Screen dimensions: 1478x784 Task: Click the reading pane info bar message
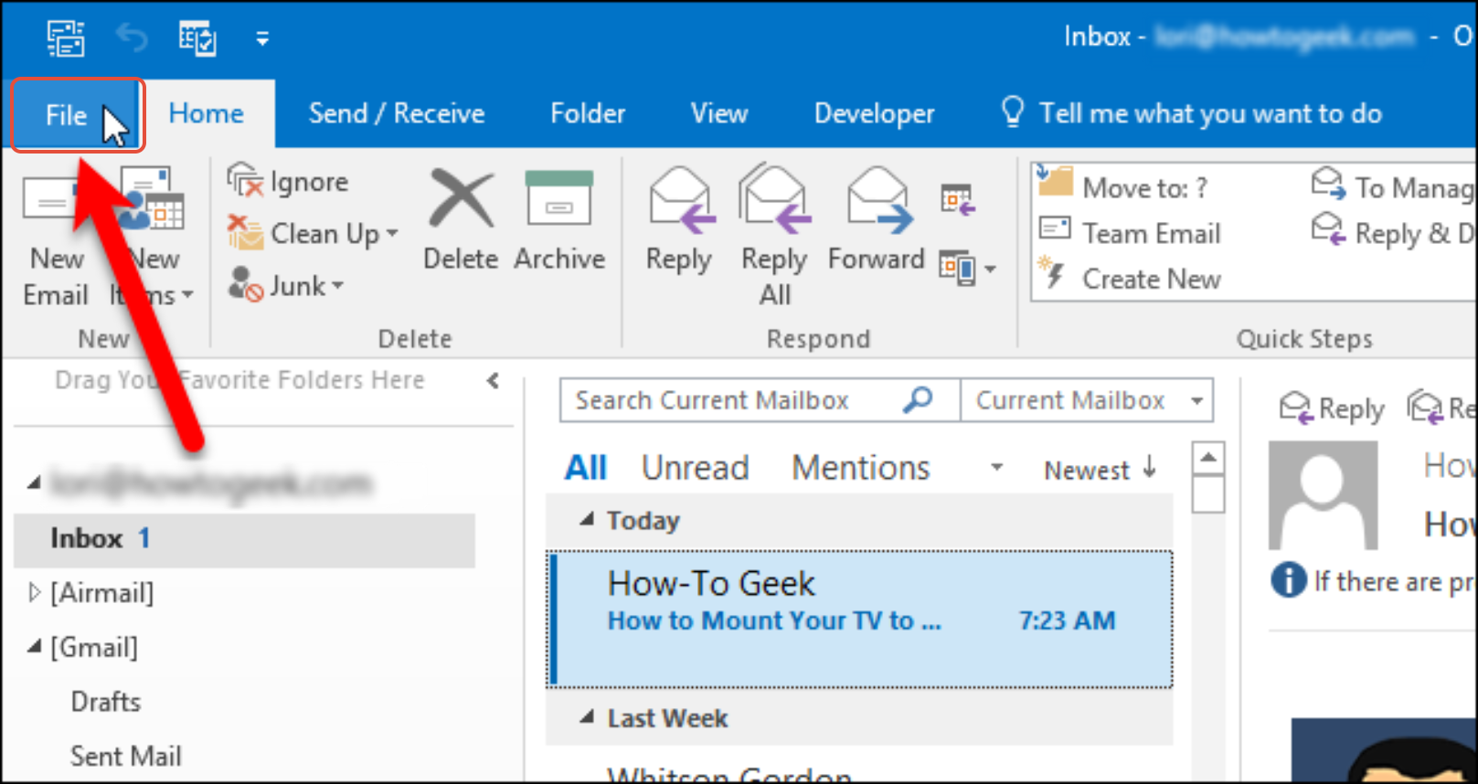pyautogui.click(x=1373, y=581)
